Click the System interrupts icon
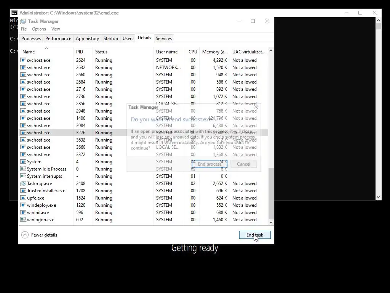Image resolution: width=390 pixels, height=293 pixels. [x=23, y=176]
